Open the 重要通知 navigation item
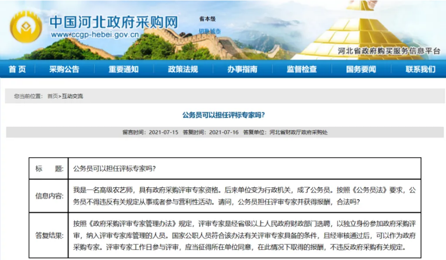Screen dimensions: 446x260 click(x=124, y=69)
